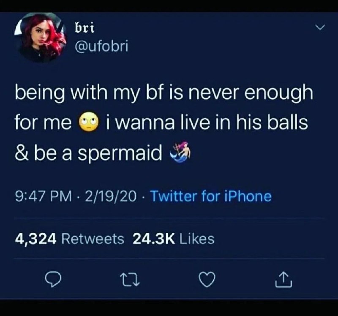Open the Twitter for iPhone link
Viewport: 338px width, 316px height.
211,196
